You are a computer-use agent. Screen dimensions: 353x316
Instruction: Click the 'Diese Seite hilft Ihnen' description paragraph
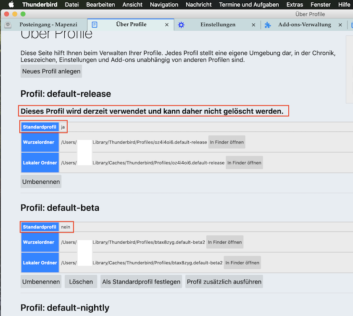pyautogui.click(x=178, y=56)
